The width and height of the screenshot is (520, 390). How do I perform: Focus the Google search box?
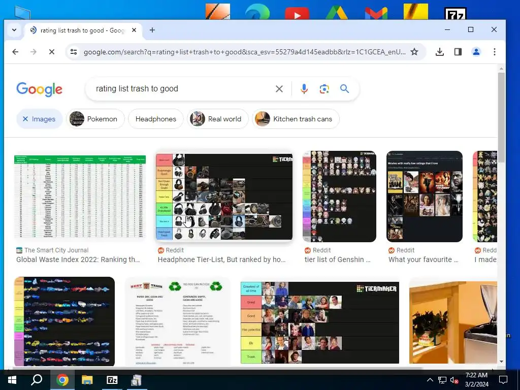[x=182, y=88]
